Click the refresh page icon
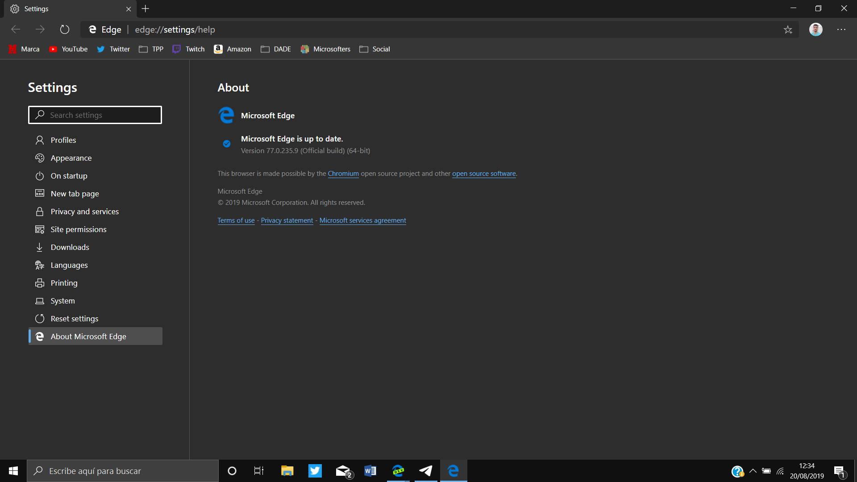The height and width of the screenshot is (482, 857). [x=65, y=29]
